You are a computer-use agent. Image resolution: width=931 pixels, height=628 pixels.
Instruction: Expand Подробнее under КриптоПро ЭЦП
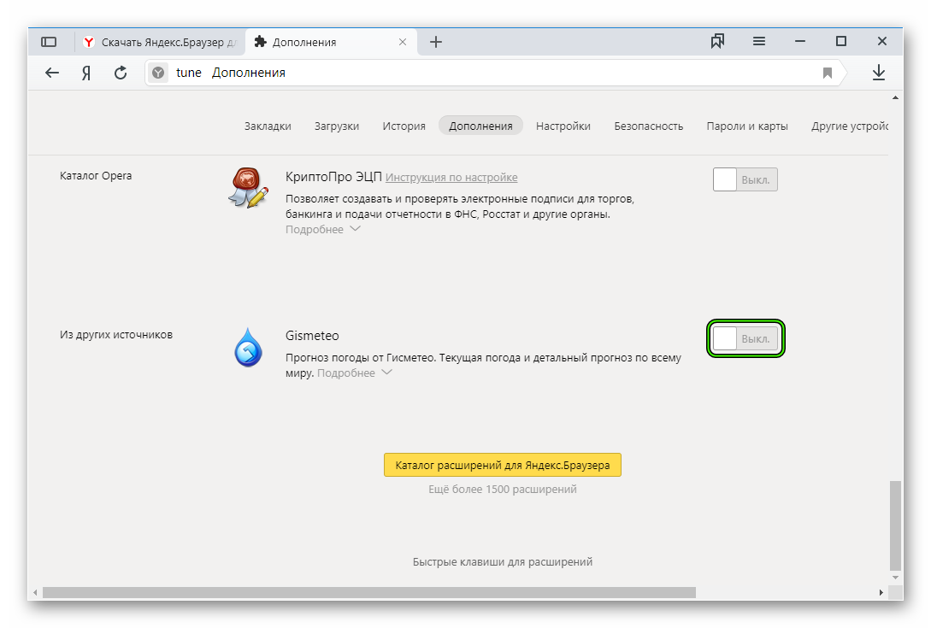pyautogui.click(x=322, y=229)
